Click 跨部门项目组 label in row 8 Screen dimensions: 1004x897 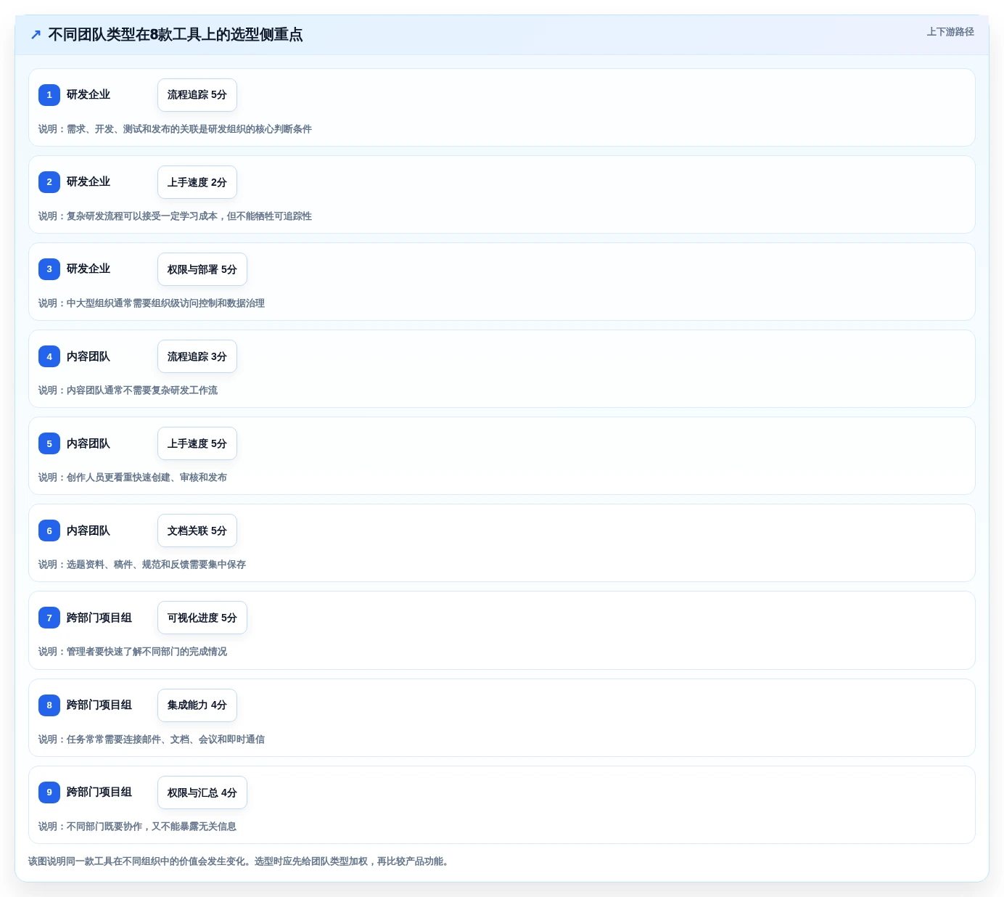[99, 705]
